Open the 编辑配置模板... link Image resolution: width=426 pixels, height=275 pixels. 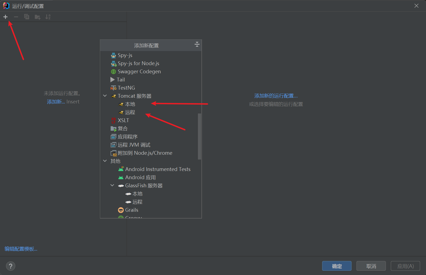point(21,249)
